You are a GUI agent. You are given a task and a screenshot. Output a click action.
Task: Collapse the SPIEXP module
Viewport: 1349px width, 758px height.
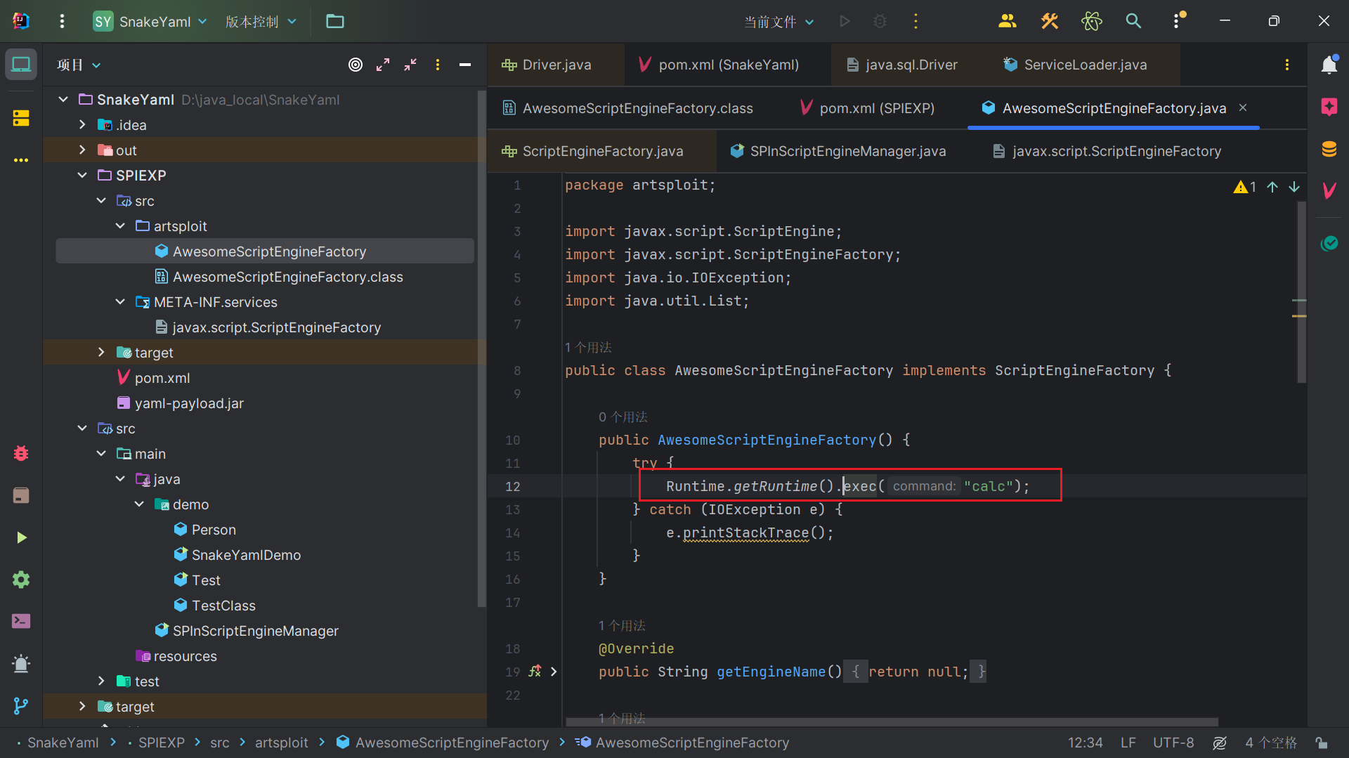click(82, 175)
